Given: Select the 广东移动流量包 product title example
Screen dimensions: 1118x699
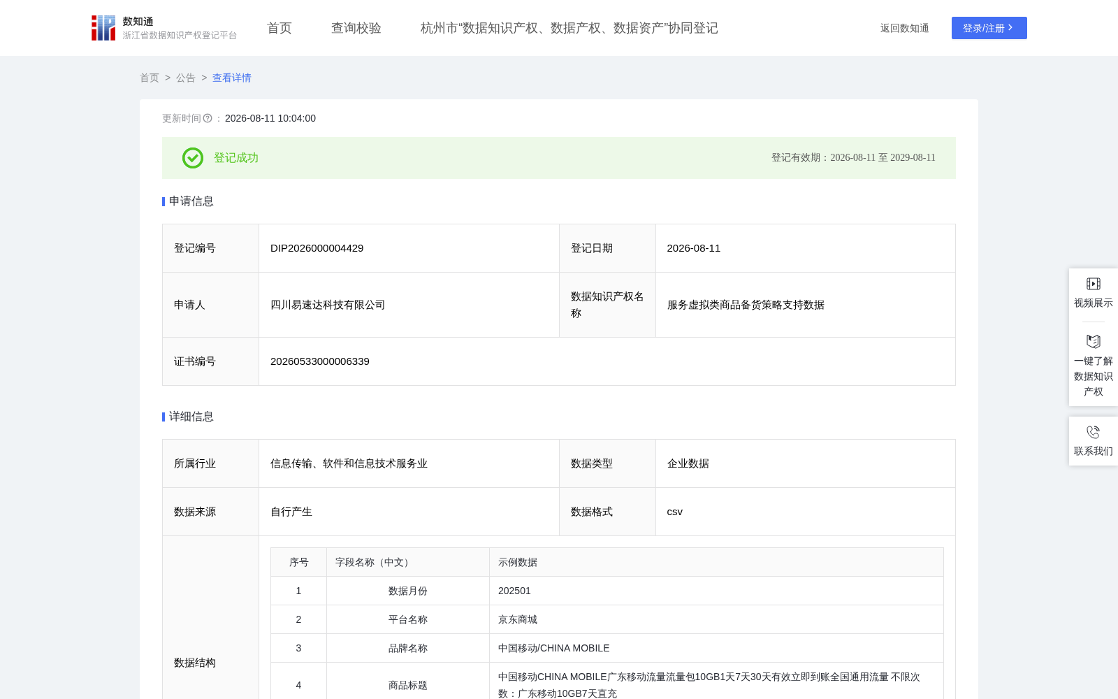Looking at the screenshot, I should [709, 685].
